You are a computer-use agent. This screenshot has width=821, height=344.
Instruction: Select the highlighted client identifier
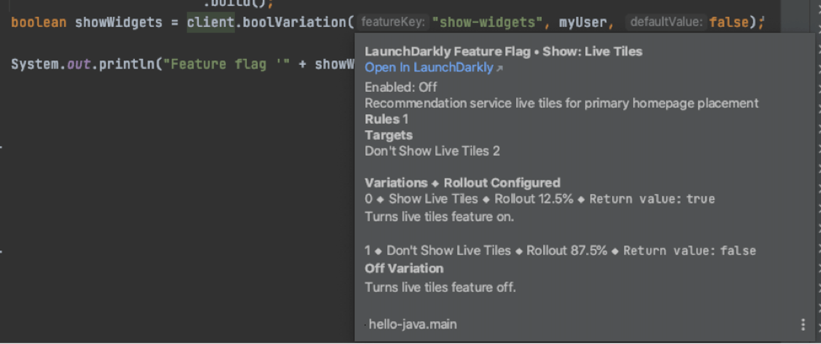point(210,22)
